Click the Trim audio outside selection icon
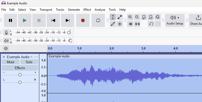 [130, 24]
